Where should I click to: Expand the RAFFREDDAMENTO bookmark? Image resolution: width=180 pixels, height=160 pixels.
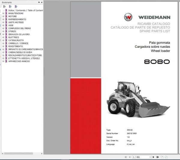[x=3, y=20]
